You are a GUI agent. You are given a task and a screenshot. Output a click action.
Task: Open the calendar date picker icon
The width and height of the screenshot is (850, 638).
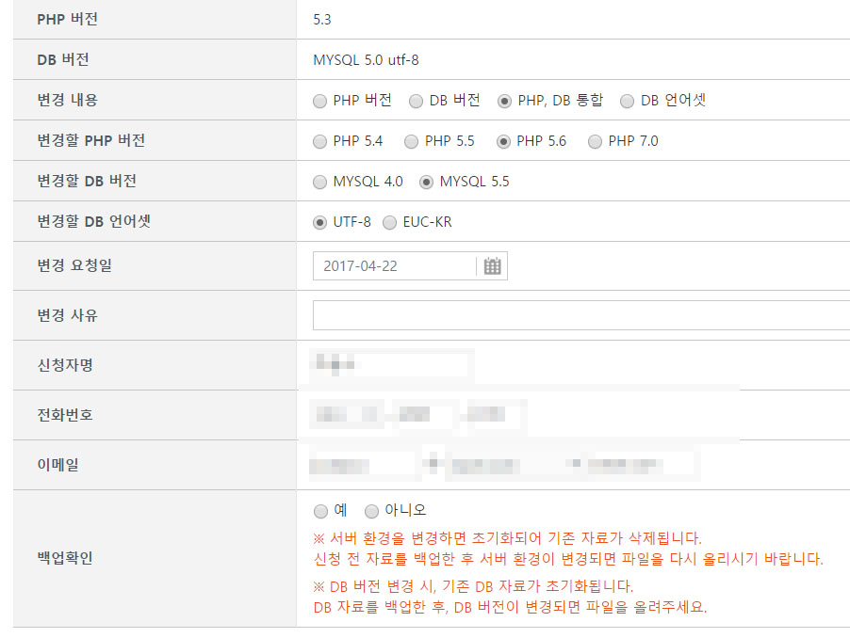tap(492, 266)
